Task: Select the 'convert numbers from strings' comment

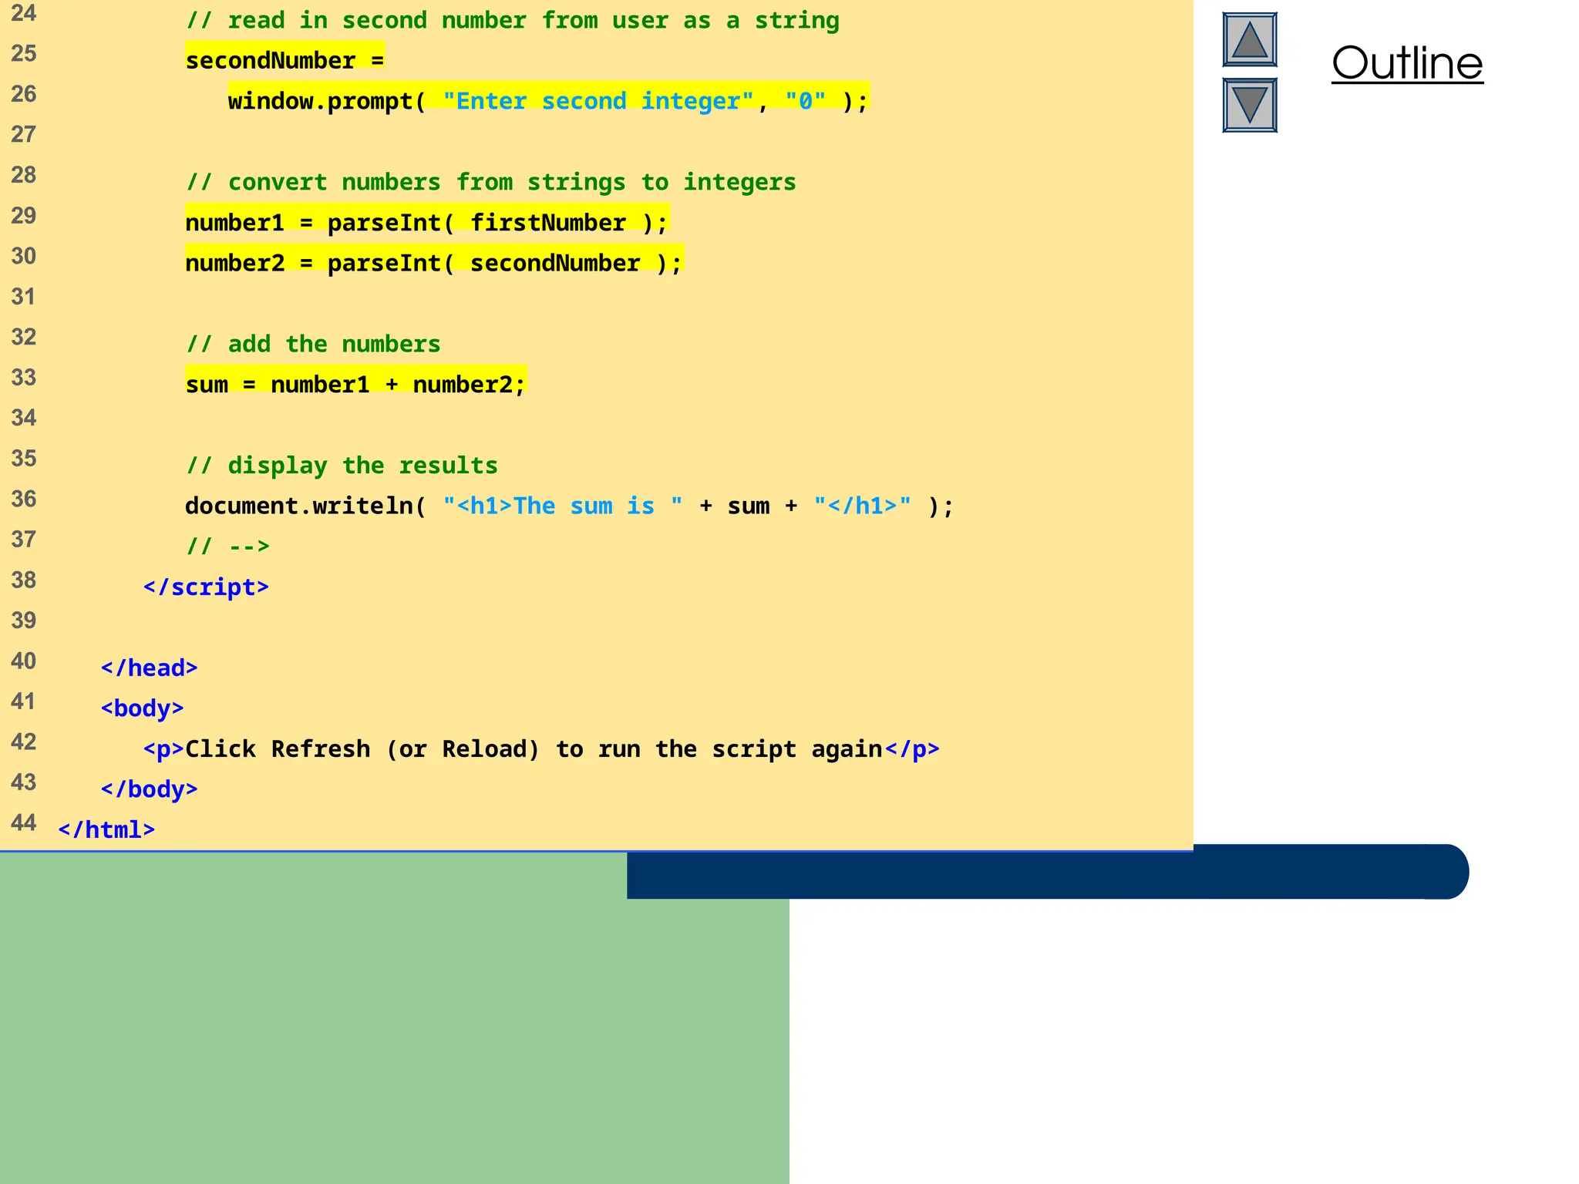Action: 491,182
